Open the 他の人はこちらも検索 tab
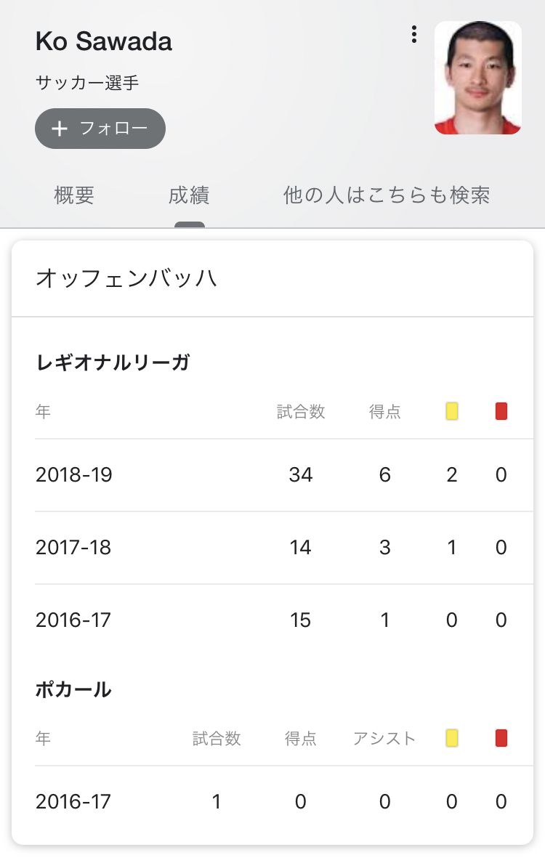The image size is (545, 863). coord(387,195)
